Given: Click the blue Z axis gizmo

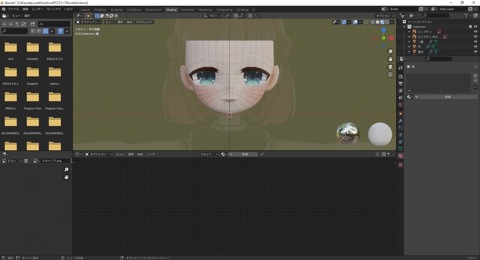Looking at the screenshot, I should click(383, 30).
